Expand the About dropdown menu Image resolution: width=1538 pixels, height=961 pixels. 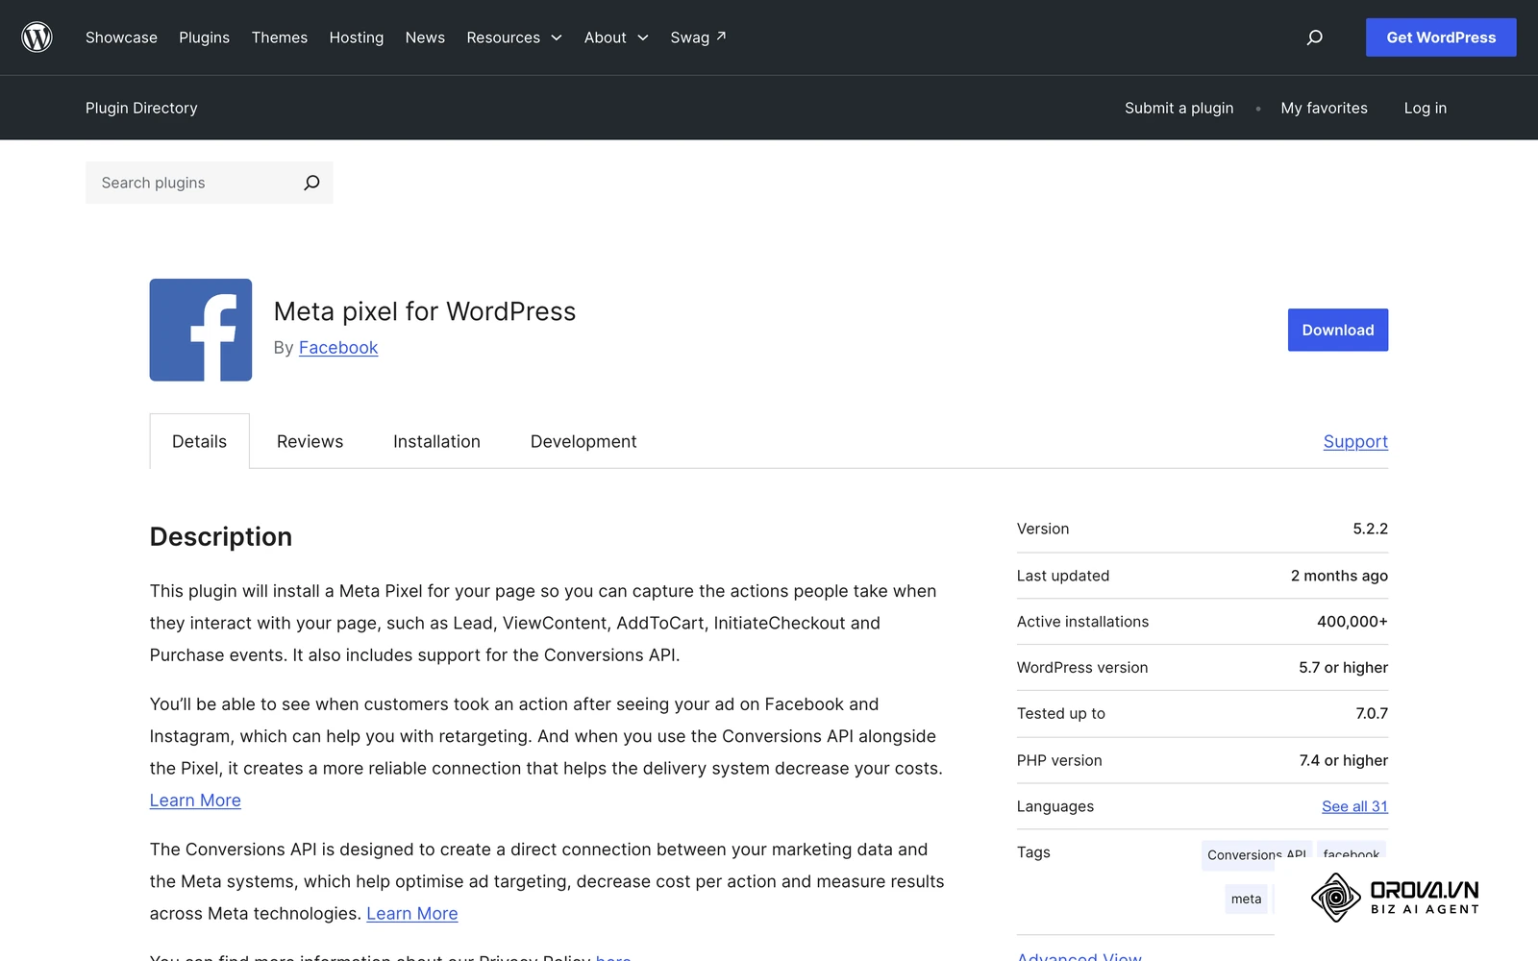click(x=616, y=37)
